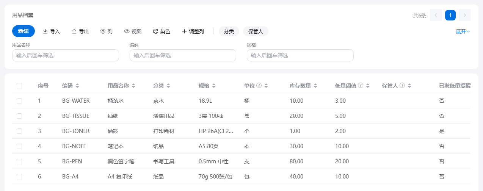Focus the 编码 filter input
Image resolution: width=483 pixels, height=191 pixels.
pos(183,55)
